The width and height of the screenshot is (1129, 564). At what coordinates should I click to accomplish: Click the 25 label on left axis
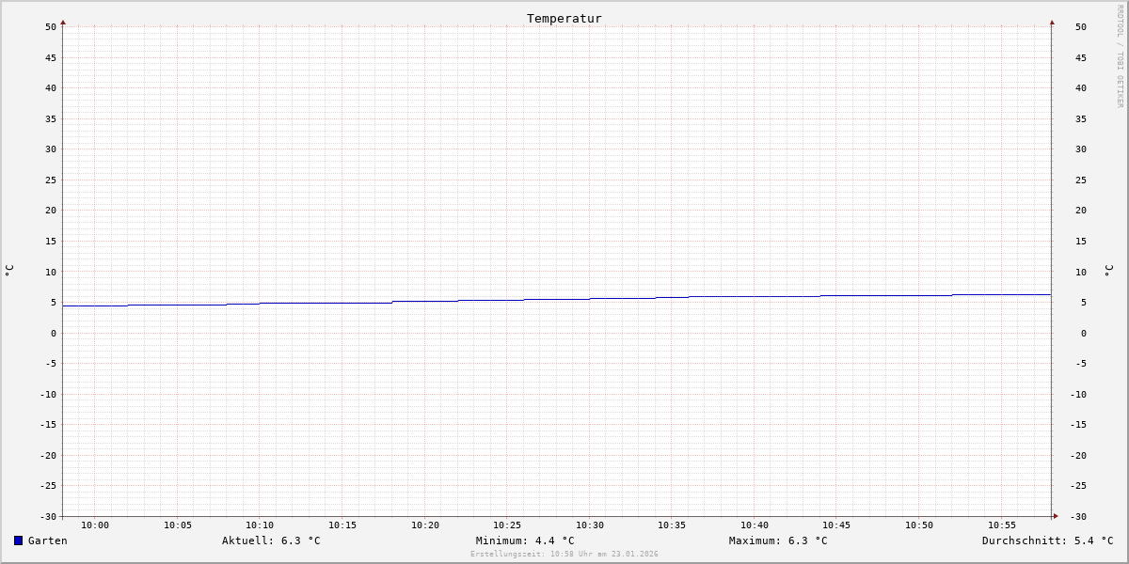point(51,180)
